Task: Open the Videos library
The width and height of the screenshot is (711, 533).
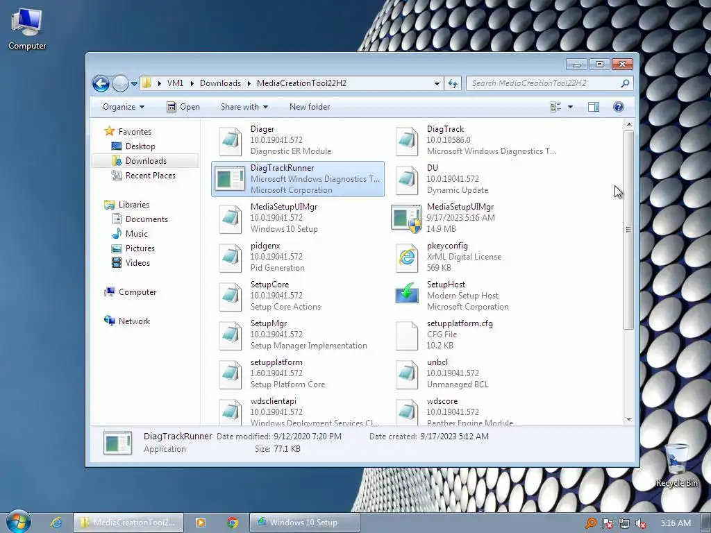Action: point(137,263)
